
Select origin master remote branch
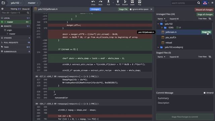coord(12,34)
